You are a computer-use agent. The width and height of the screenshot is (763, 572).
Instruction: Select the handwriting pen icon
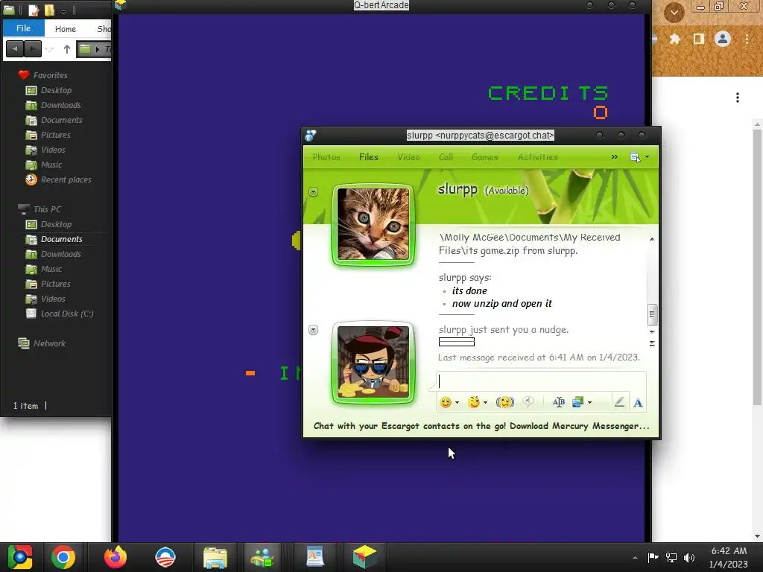[619, 402]
